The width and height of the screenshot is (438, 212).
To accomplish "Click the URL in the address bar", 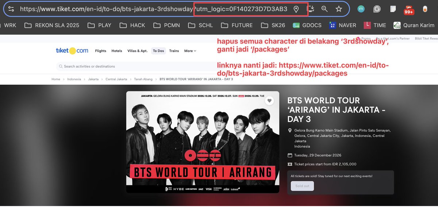I will [x=154, y=9].
